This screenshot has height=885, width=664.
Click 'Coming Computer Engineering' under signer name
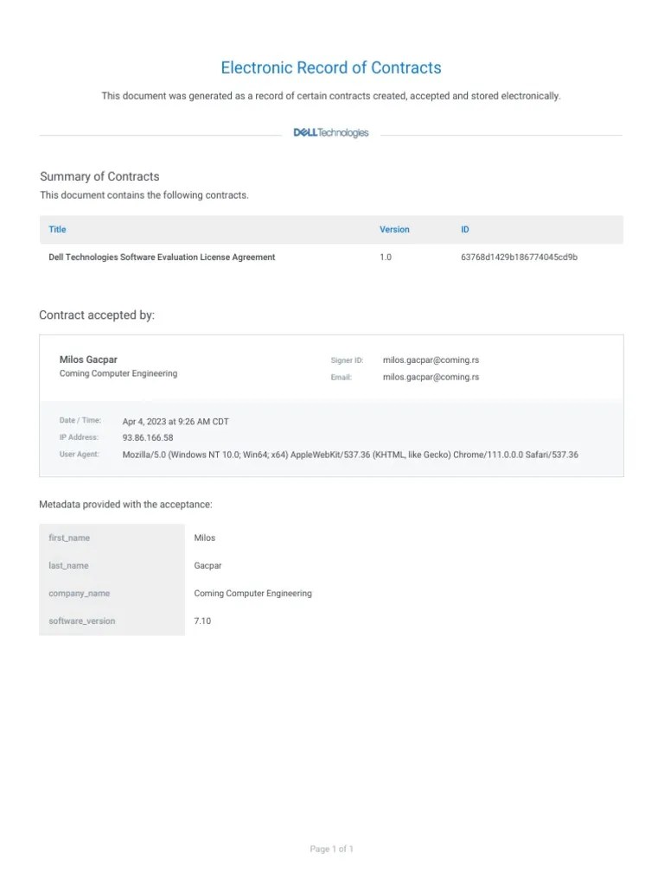(x=118, y=373)
